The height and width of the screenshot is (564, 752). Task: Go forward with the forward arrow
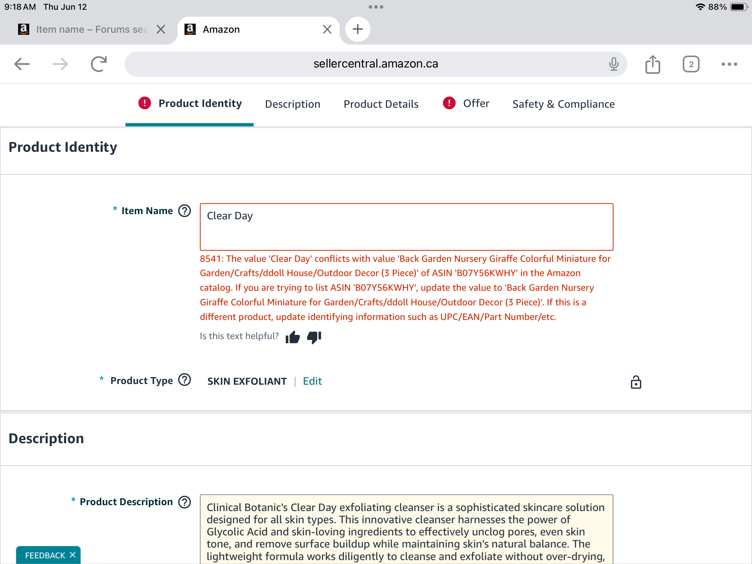60,64
